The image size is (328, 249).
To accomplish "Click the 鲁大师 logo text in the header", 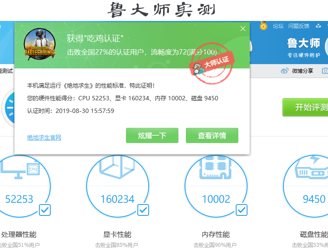I will point(304,43).
